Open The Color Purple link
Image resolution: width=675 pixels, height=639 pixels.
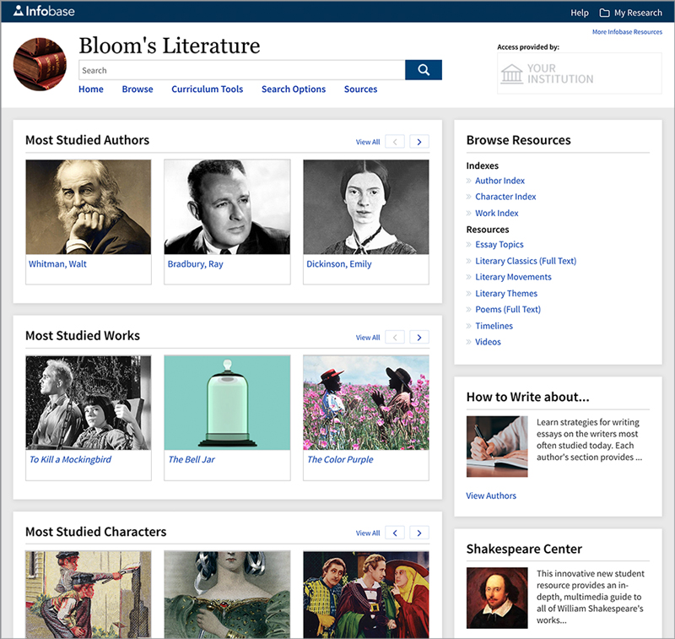tap(340, 459)
